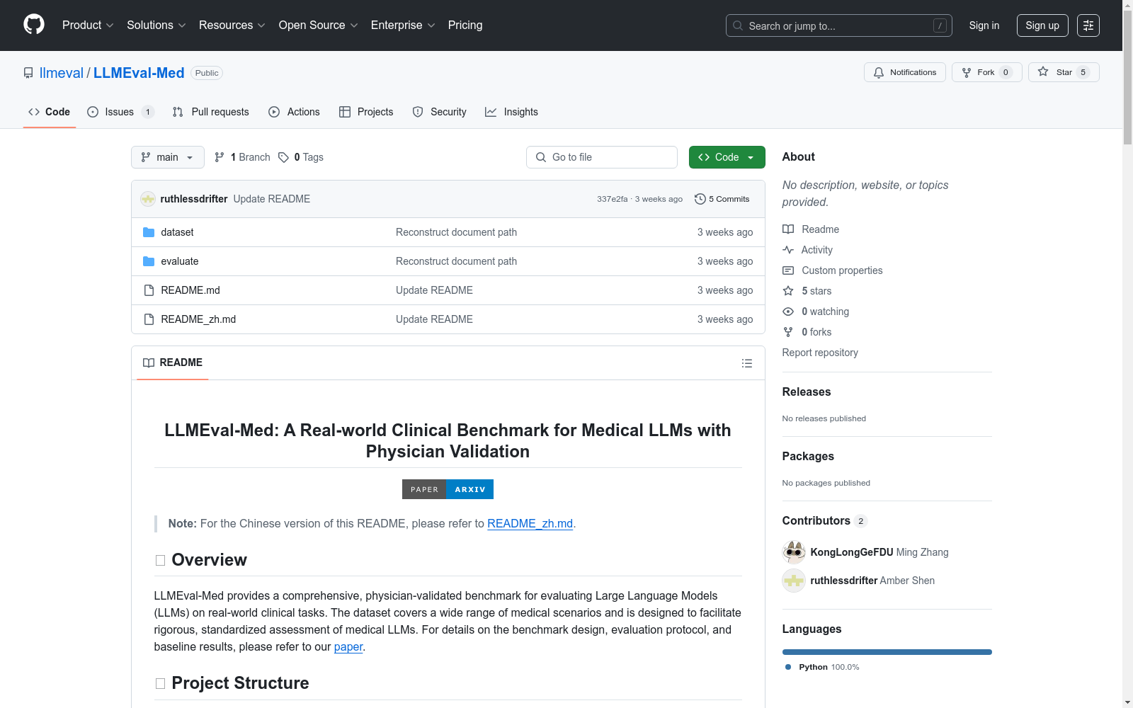This screenshot has width=1133, height=708.
Task: Click the README outline list icon
Action: pos(747,363)
